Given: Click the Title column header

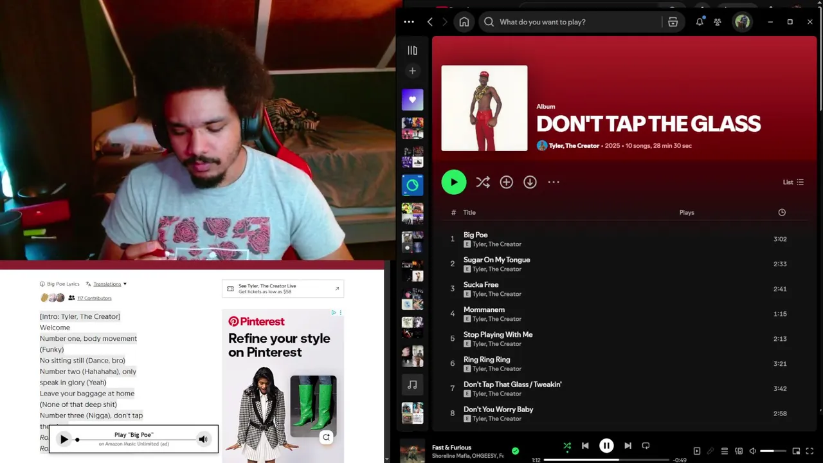Looking at the screenshot, I should click(469, 212).
